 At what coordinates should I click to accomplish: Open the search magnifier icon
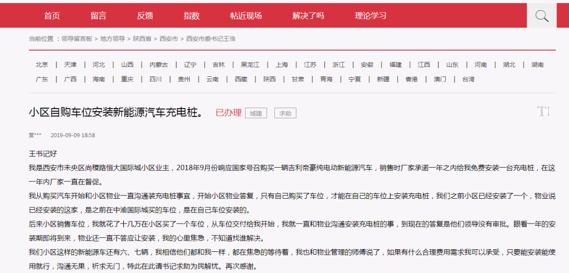pyautogui.click(x=542, y=16)
